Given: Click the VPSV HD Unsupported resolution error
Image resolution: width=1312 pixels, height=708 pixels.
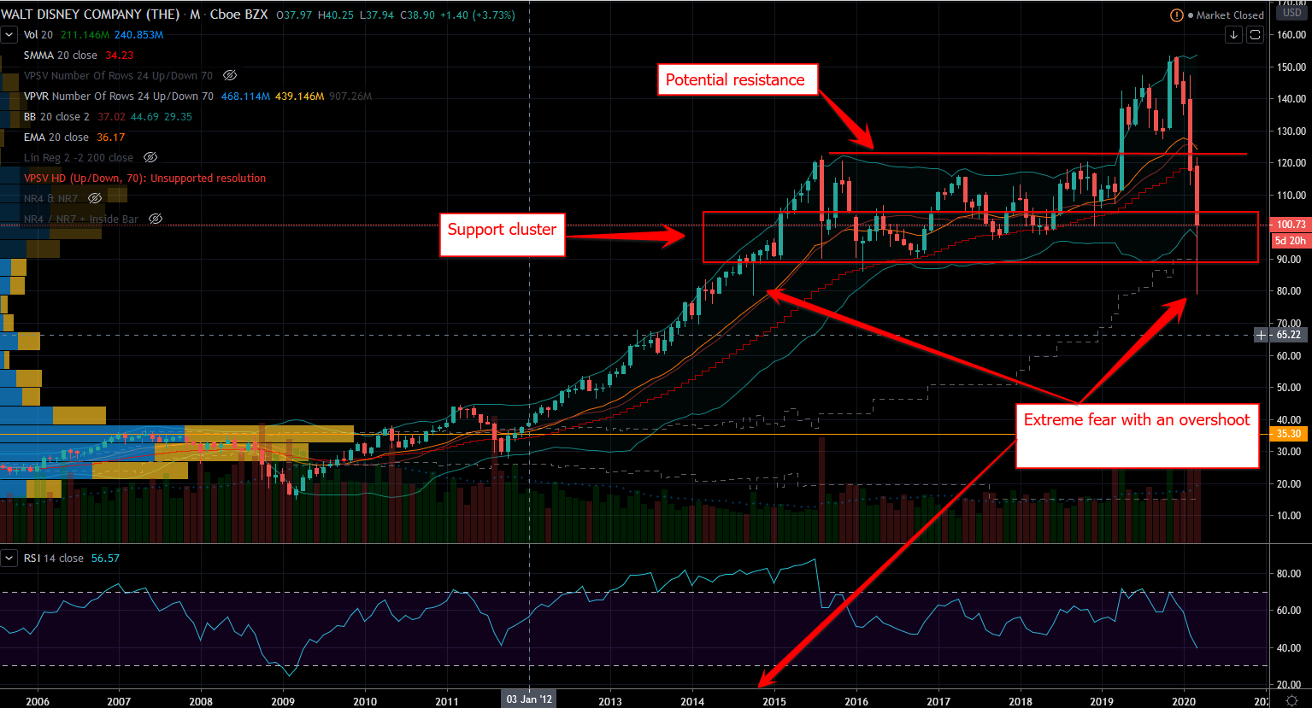Looking at the screenshot, I should (145, 178).
